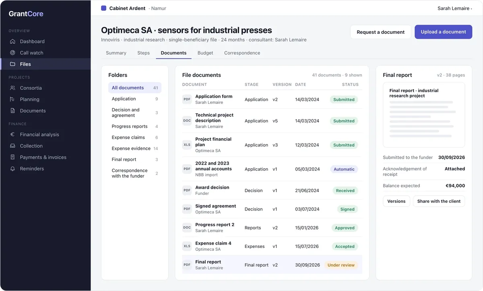Click the DATE column header
483x291 pixels.
click(301, 85)
